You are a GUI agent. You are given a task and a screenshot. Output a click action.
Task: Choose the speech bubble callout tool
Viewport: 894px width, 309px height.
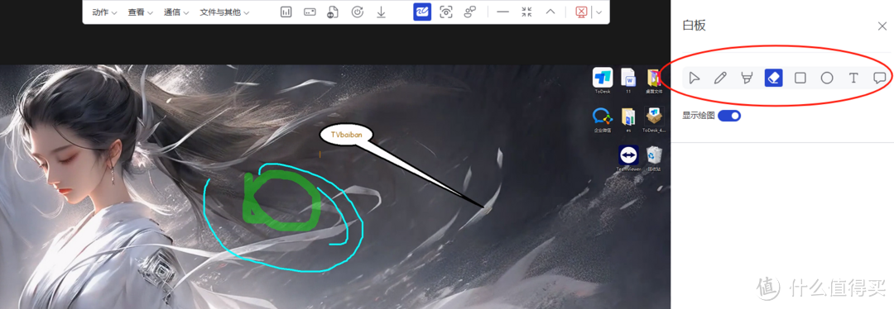[880, 78]
